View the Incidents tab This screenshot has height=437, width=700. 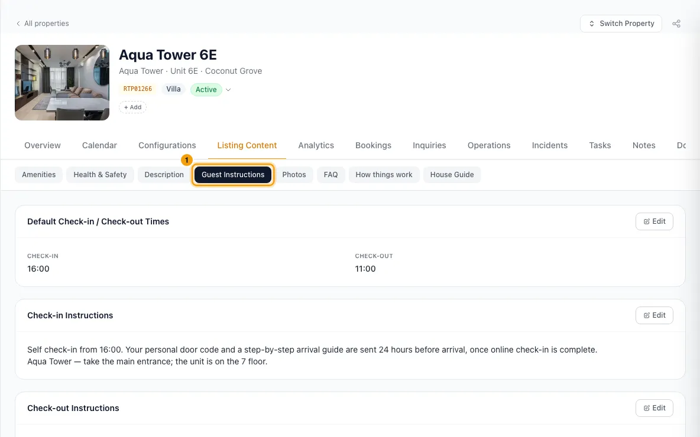click(x=550, y=145)
